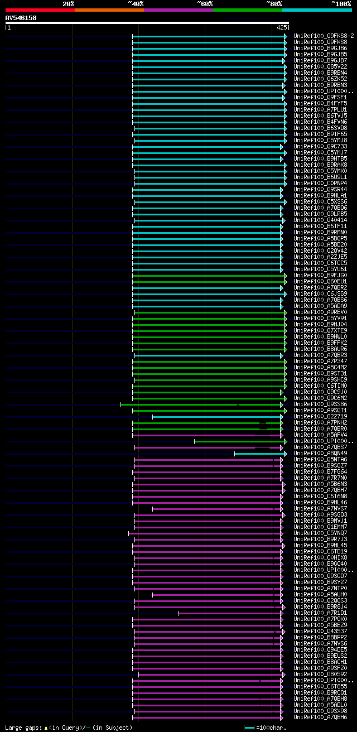Select hit label UniRef100_A5B6N3
This screenshot has height=732, width=357.
(321, 484)
